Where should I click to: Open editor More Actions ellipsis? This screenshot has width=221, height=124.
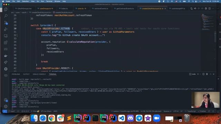tap(213, 9)
